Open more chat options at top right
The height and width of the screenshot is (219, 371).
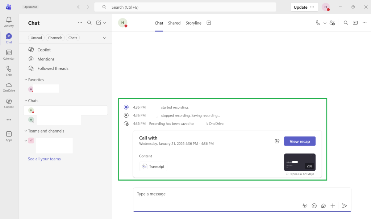(364, 23)
